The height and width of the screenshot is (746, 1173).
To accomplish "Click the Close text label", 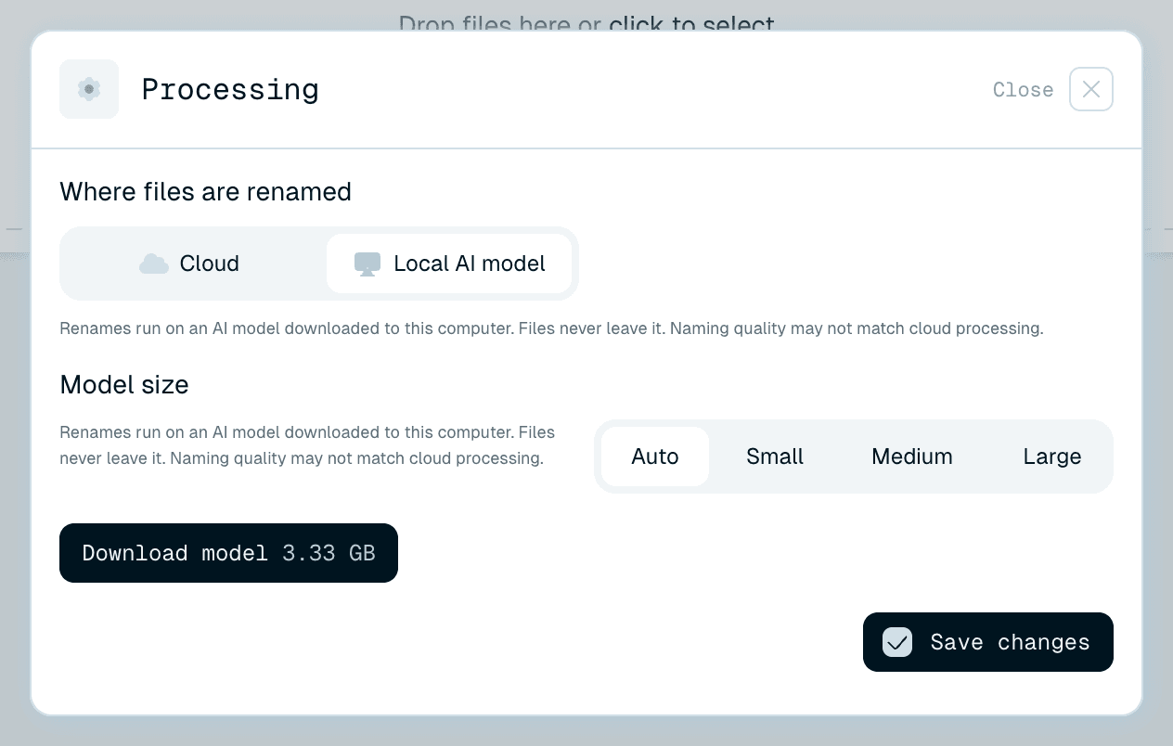I will point(1023,90).
